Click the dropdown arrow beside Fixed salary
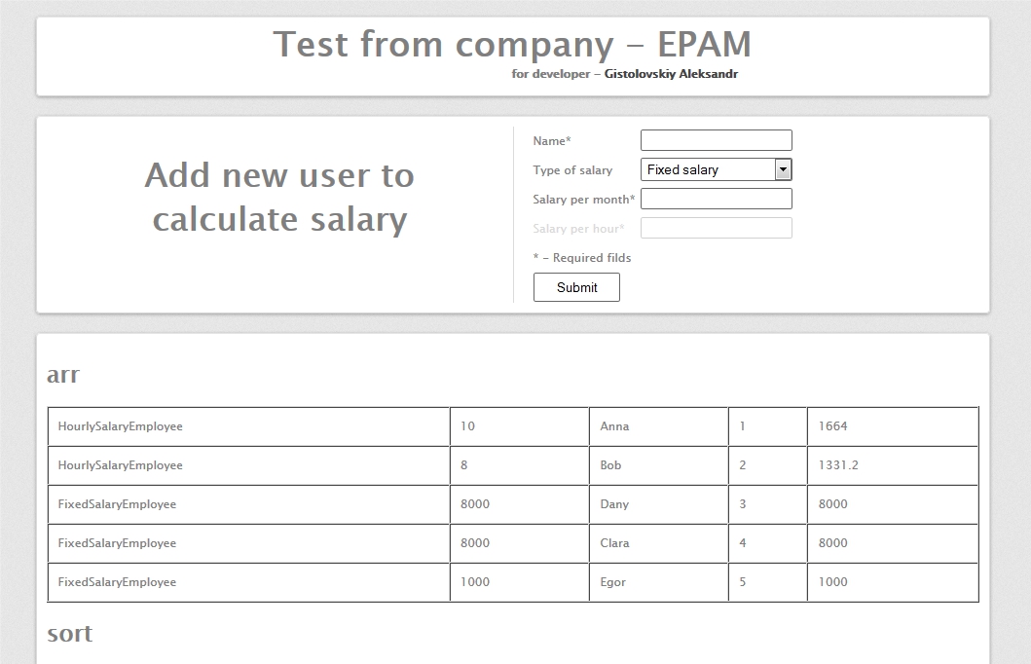The image size is (1031, 664). click(x=783, y=169)
